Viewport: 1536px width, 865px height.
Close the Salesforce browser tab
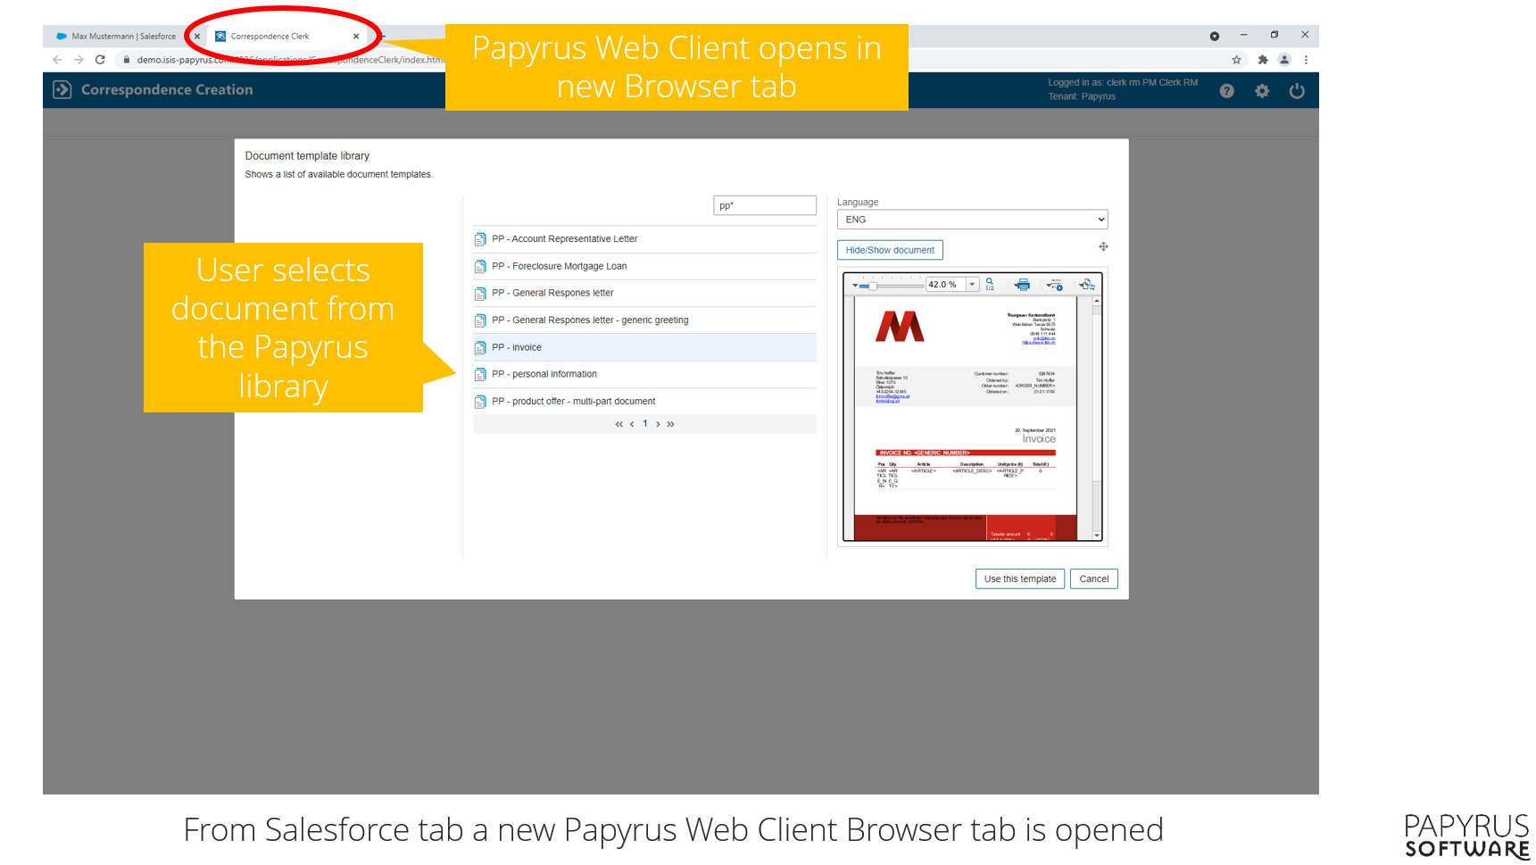(x=197, y=37)
